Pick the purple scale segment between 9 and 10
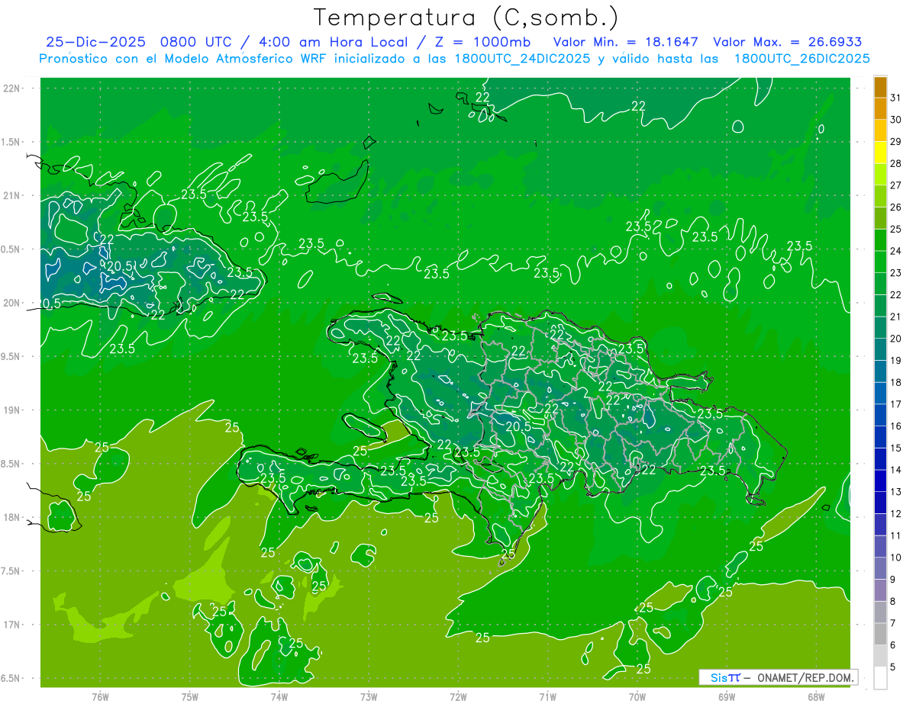 click(881, 568)
